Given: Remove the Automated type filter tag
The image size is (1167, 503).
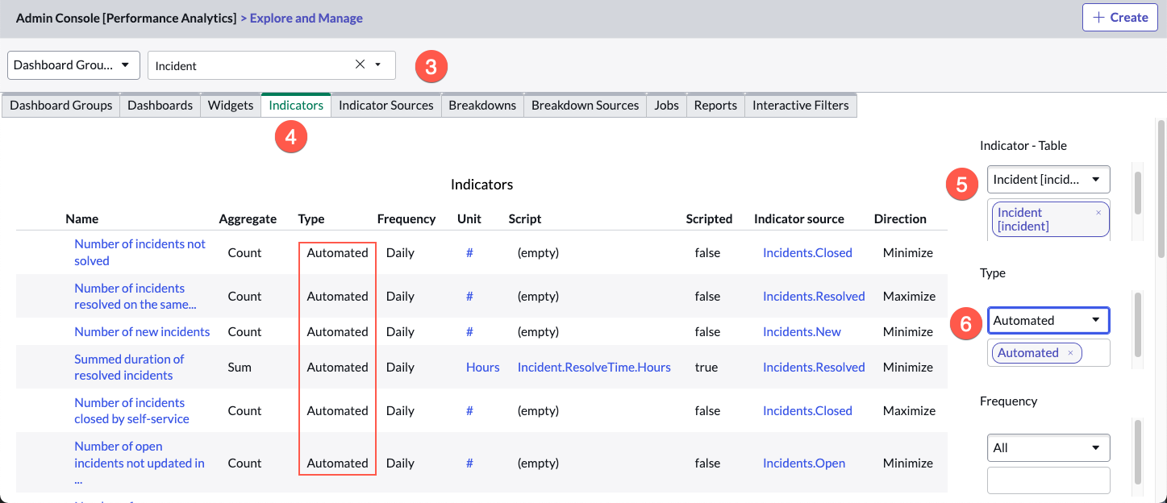Looking at the screenshot, I should 1070,353.
